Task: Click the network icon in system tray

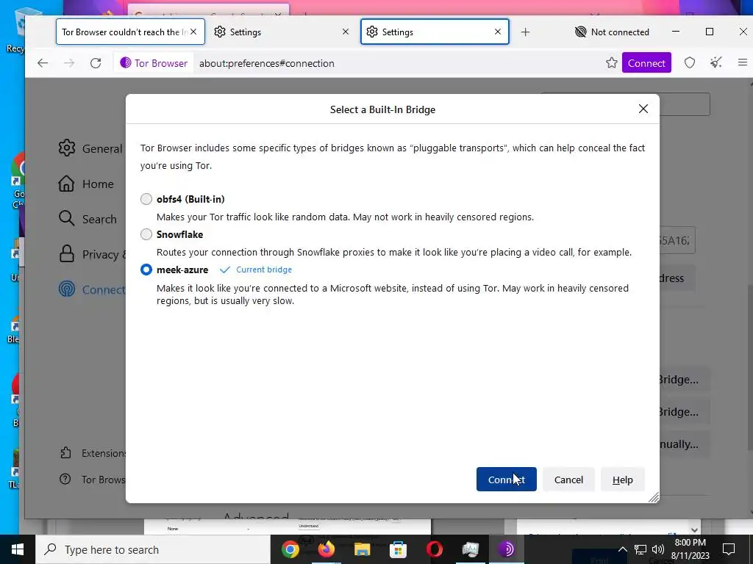Action: pyautogui.click(x=640, y=549)
